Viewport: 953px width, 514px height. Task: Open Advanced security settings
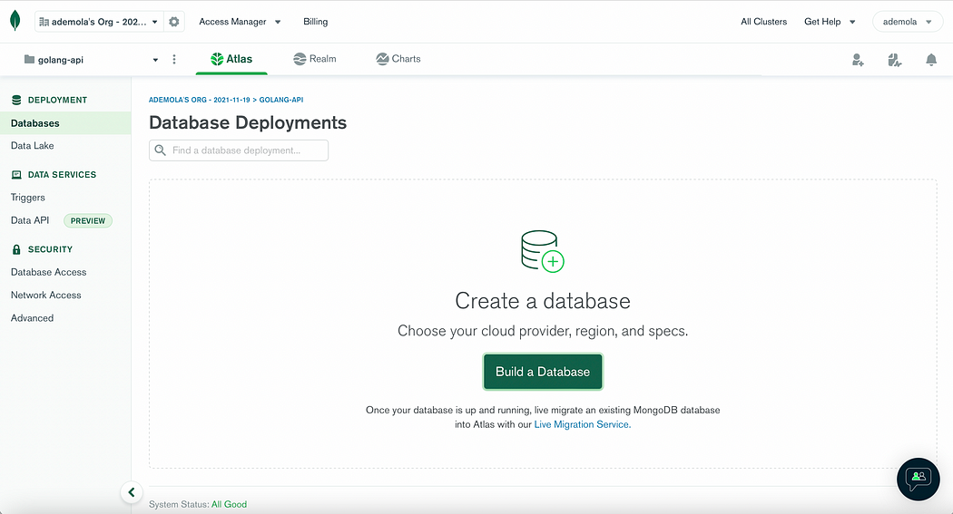point(32,318)
